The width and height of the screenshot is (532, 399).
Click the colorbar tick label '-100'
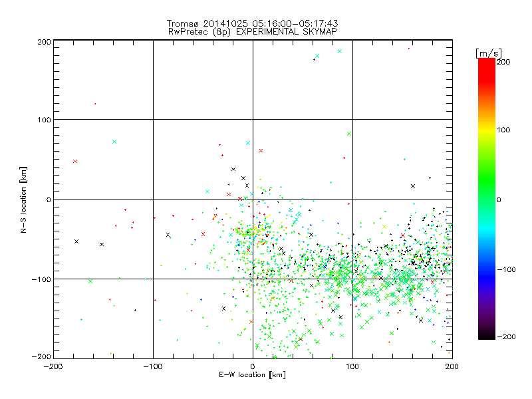tap(506, 270)
